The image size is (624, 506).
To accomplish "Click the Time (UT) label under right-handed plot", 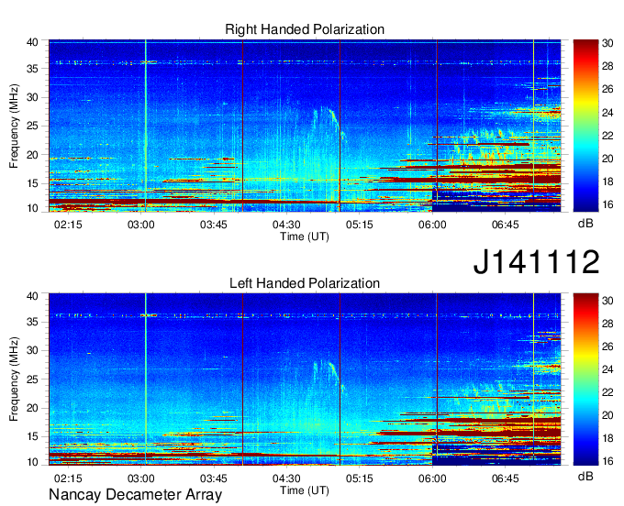I will [x=305, y=236].
